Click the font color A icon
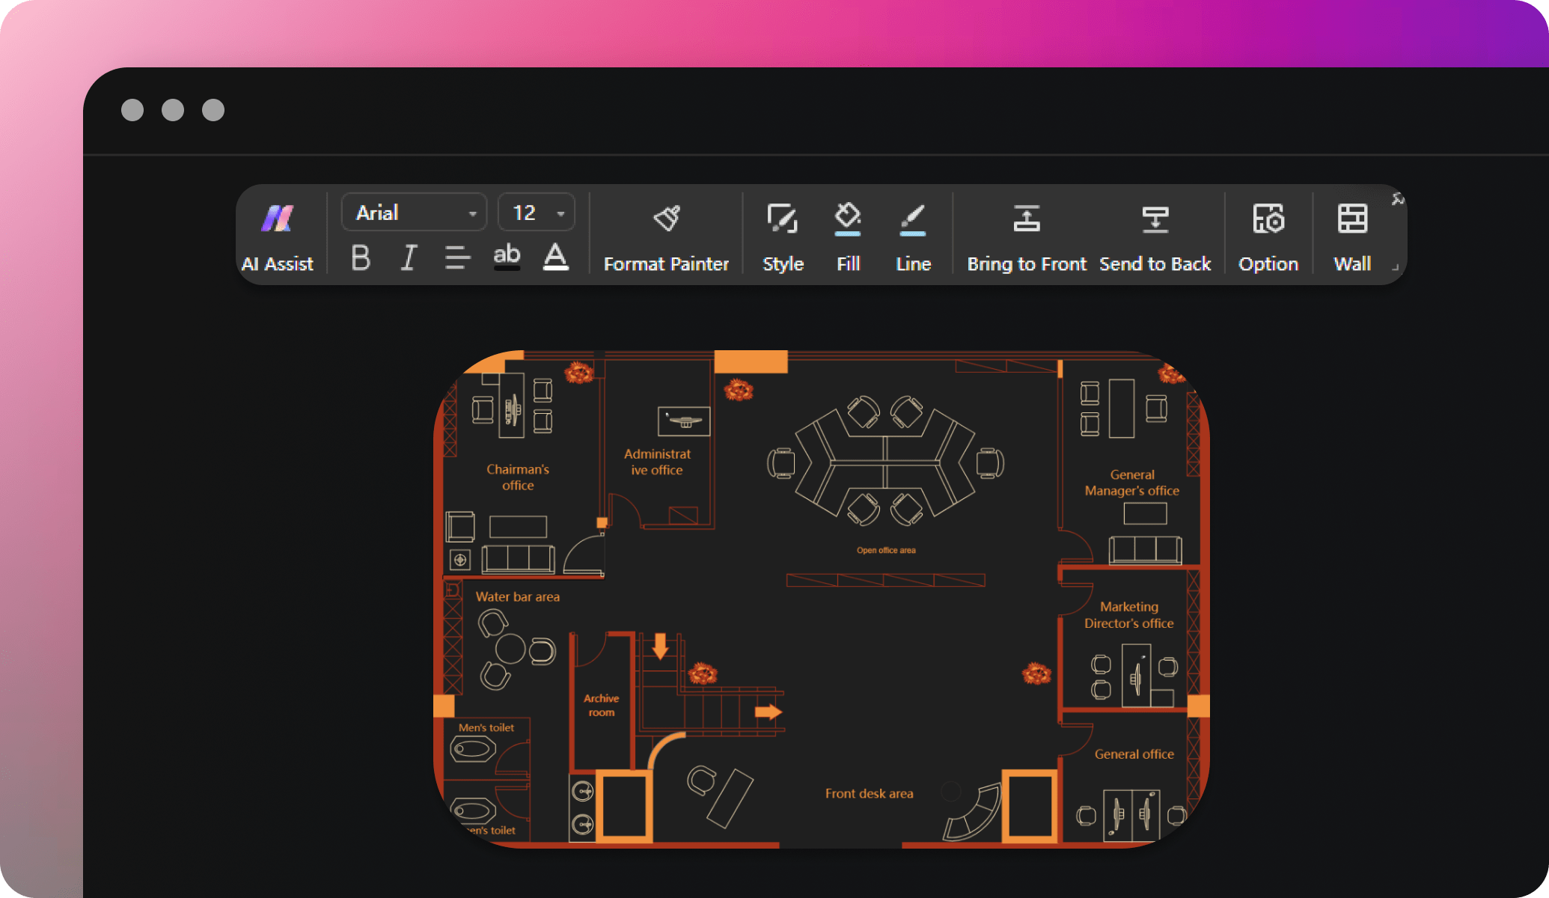This screenshot has height=898, width=1549. (x=555, y=257)
